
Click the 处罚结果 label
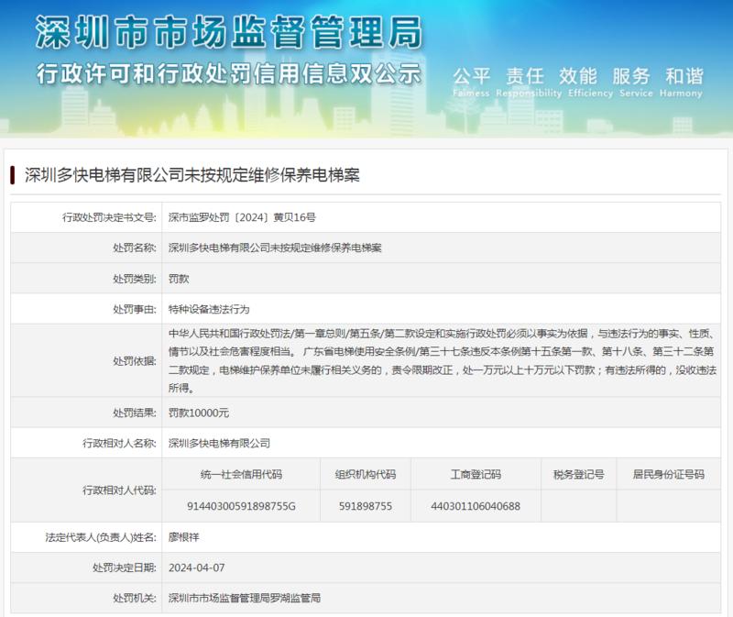[135, 413]
